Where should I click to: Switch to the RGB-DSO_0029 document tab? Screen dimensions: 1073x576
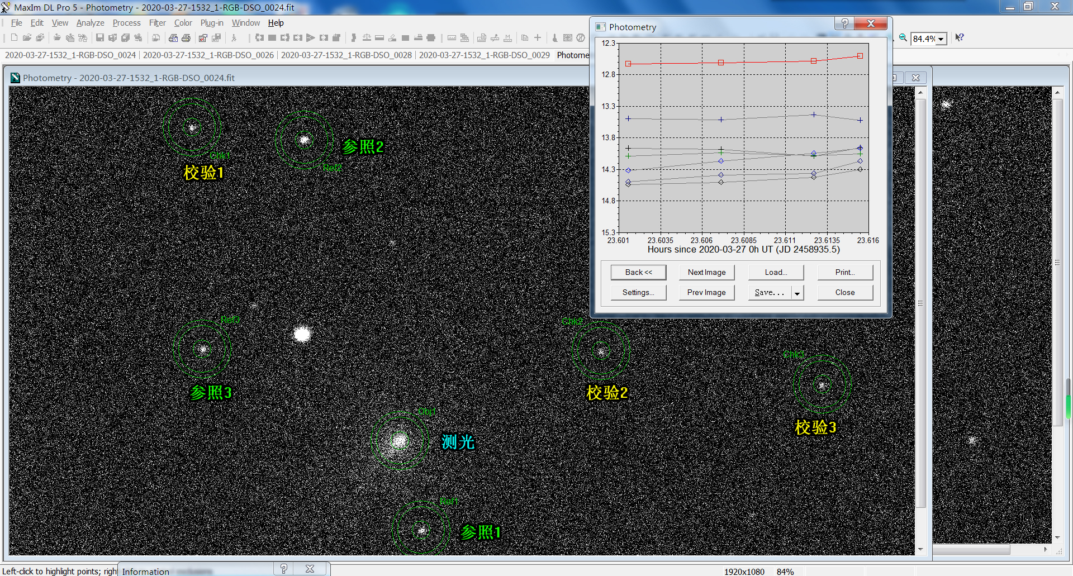[485, 55]
